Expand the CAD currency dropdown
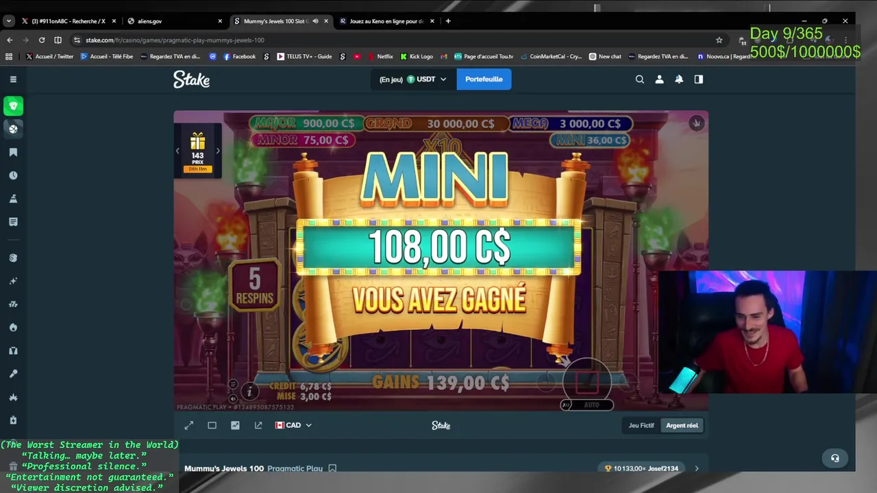The image size is (877, 493). point(293,425)
